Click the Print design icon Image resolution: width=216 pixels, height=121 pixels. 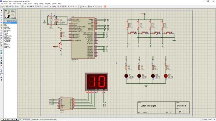pyautogui.click(x=16, y=7)
